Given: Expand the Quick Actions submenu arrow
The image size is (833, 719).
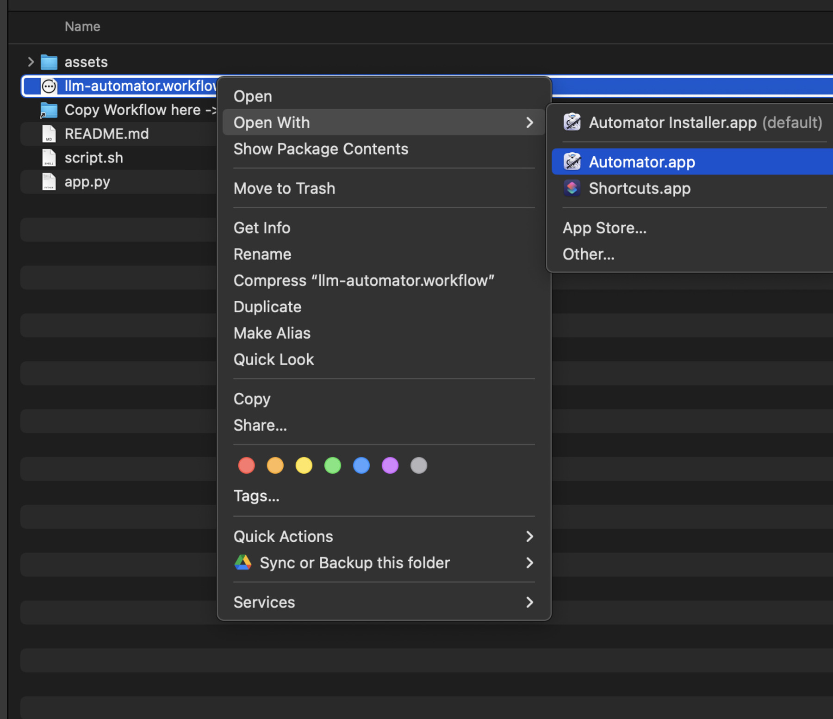Looking at the screenshot, I should click(x=530, y=536).
